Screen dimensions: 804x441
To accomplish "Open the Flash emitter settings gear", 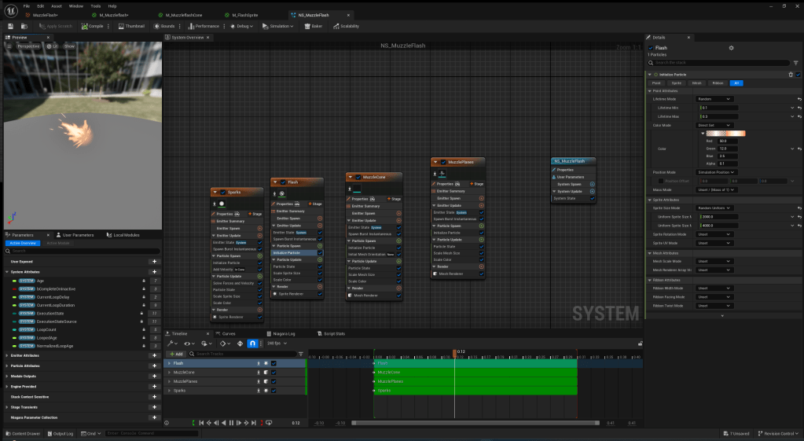I will click(x=731, y=48).
